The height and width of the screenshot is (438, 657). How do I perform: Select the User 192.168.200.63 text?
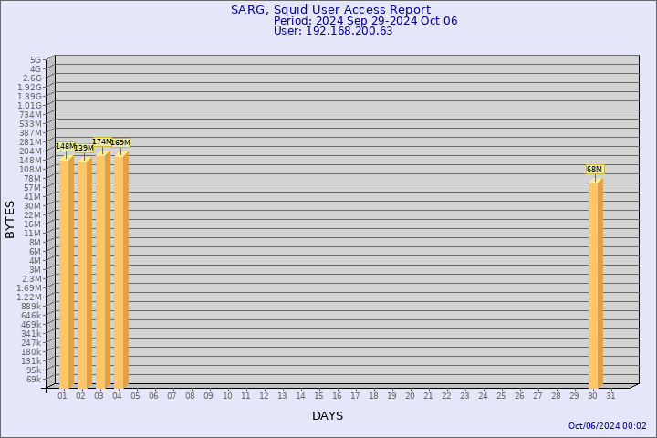coord(333,30)
